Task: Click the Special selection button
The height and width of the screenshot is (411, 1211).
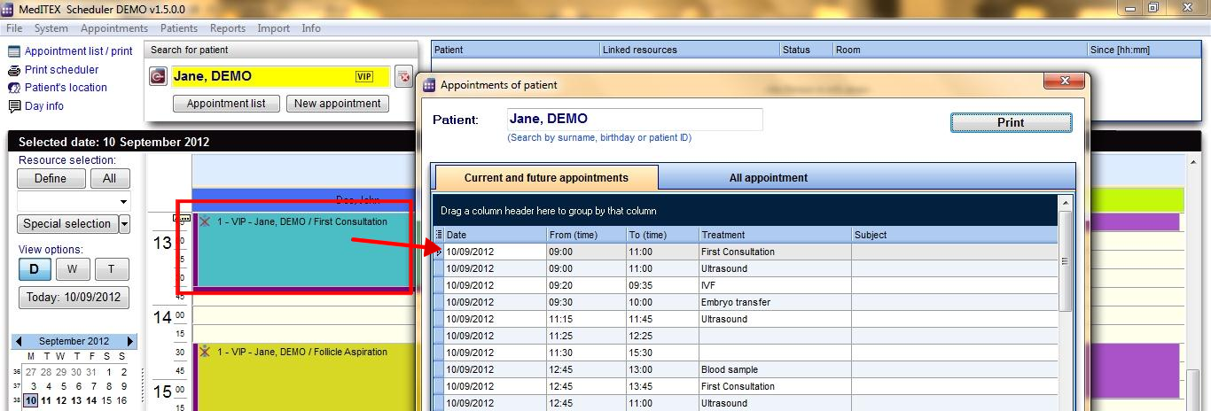Action: 67,224
